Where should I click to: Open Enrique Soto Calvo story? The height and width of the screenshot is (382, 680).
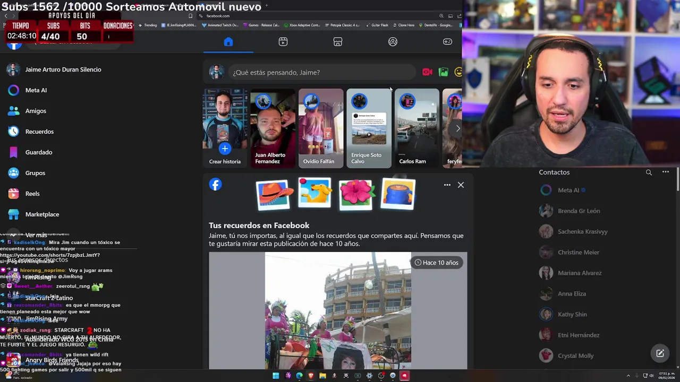pos(369,128)
